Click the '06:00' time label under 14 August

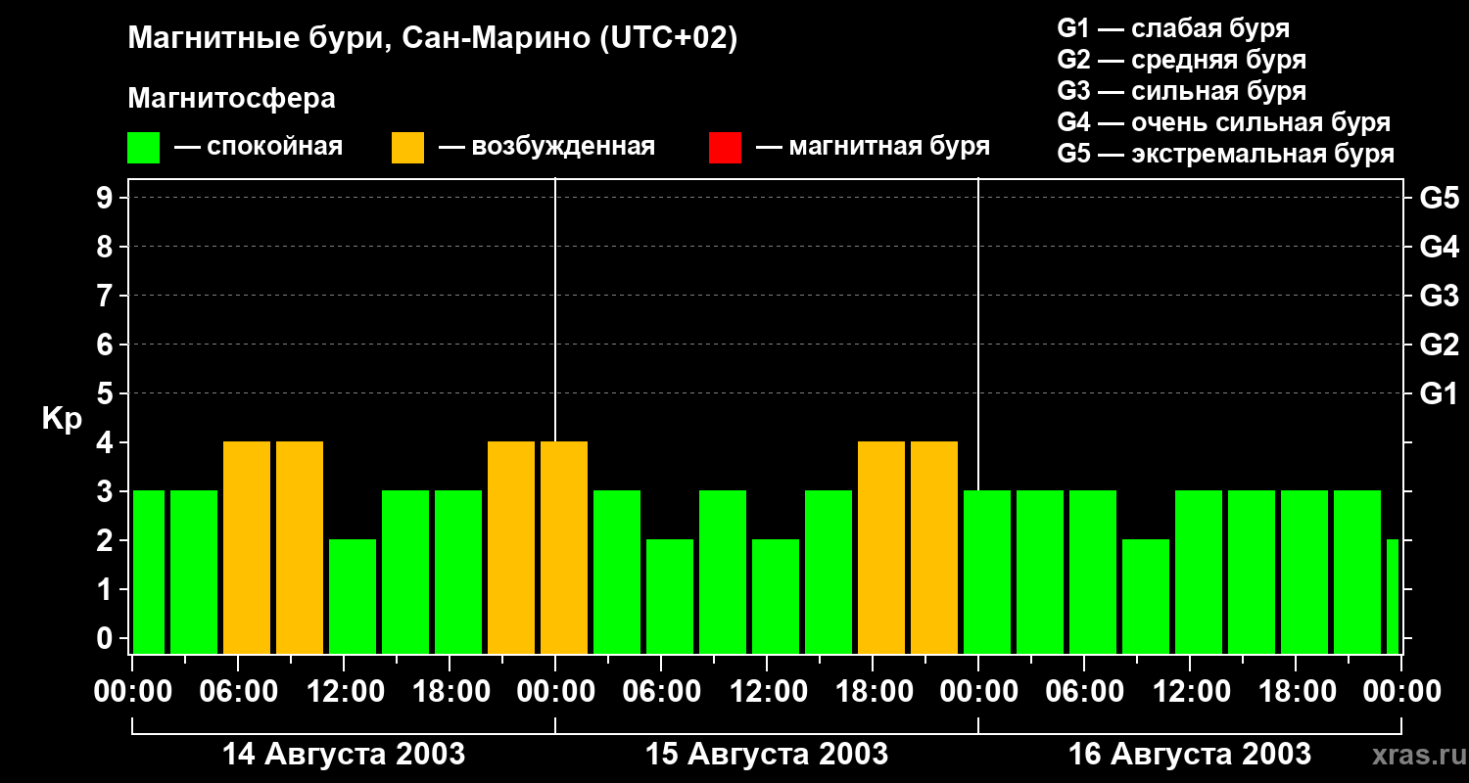point(238,691)
